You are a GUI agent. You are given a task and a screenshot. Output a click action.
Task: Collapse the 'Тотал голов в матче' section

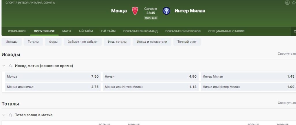(x=4, y=115)
